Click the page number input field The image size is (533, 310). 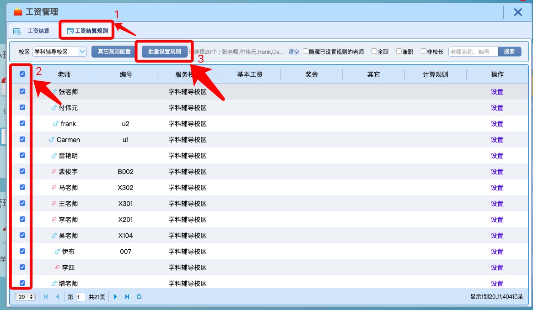click(81, 297)
